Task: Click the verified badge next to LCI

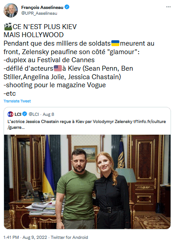Action: tap(25, 114)
